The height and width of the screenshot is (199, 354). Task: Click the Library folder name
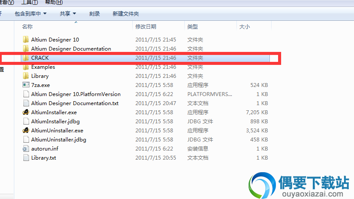point(40,76)
